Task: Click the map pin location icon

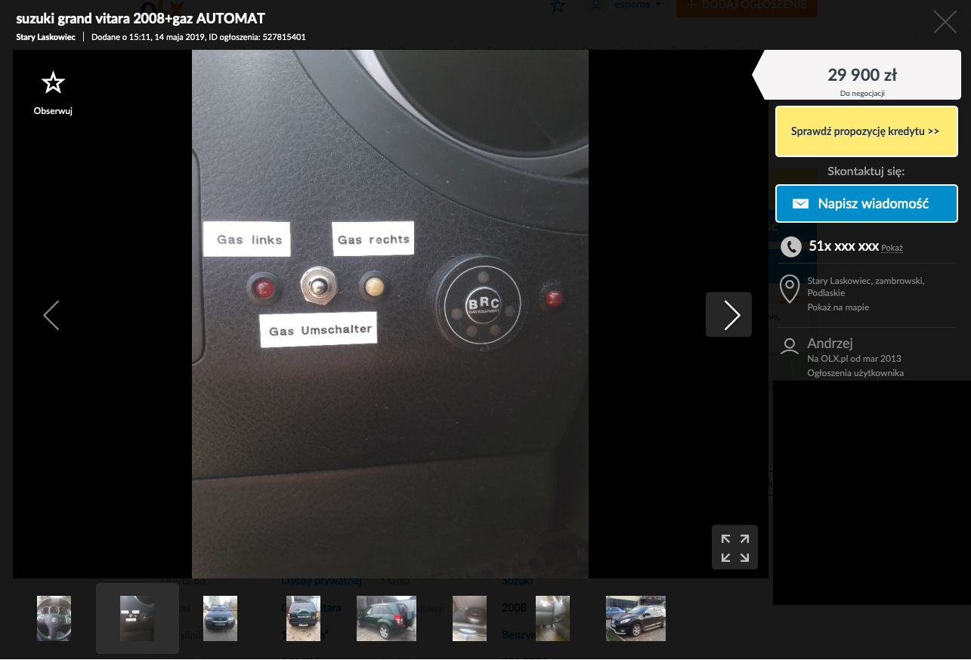Action: pos(790,288)
